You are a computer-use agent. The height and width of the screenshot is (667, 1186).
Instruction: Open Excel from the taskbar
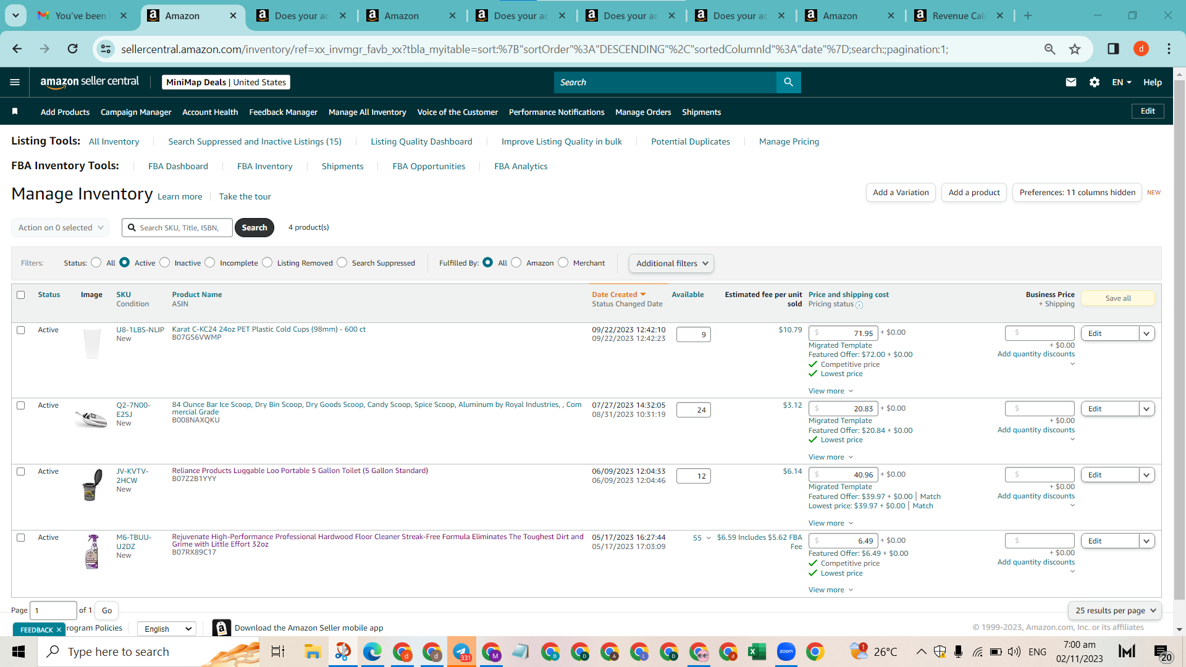point(757,652)
